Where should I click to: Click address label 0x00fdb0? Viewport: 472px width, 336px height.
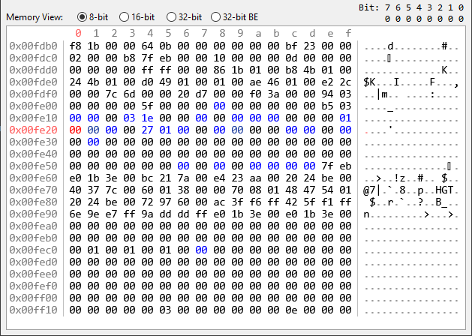(x=33, y=46)
